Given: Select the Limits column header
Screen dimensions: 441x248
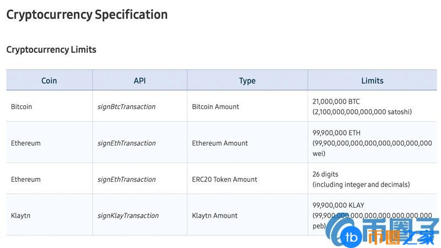Looking at the screenshot, I should click(x=372, y=80).
